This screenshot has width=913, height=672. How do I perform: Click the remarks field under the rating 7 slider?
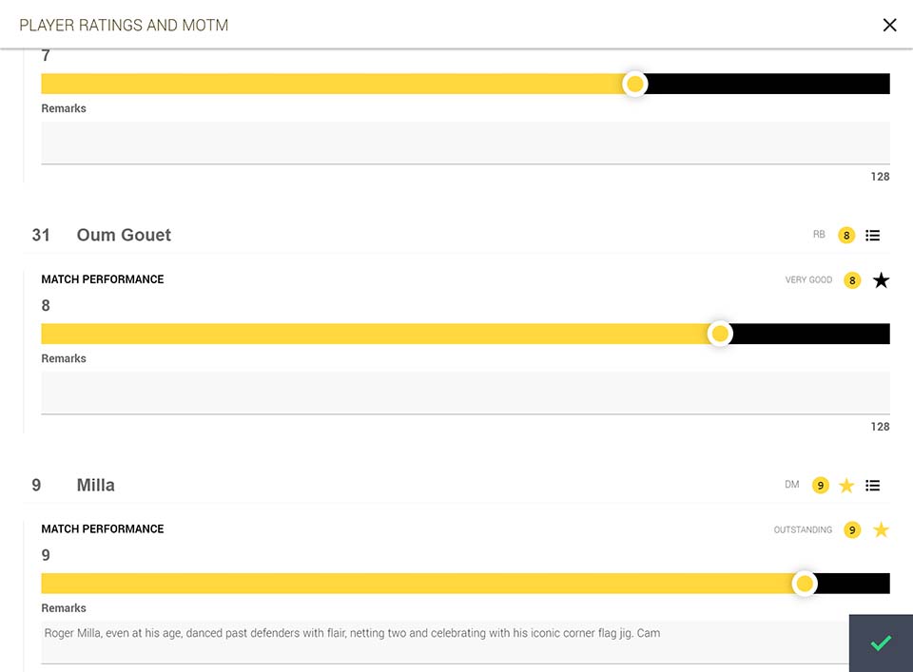click(x=465, y=144)
